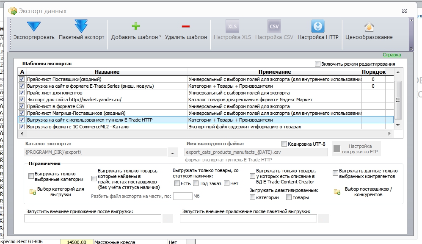The width and height of the screenshot is (422, 244).
Task: Open Настройка HTTP settings
Action: click(318, 30)
